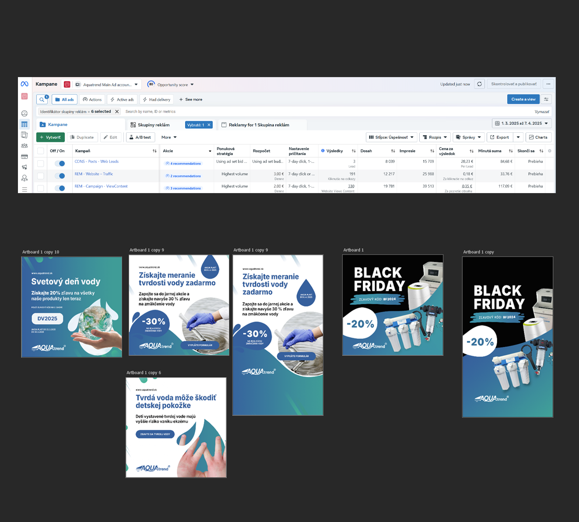
Task: Expand the Opportunity score dropdown
Action: tap(171, 85)
